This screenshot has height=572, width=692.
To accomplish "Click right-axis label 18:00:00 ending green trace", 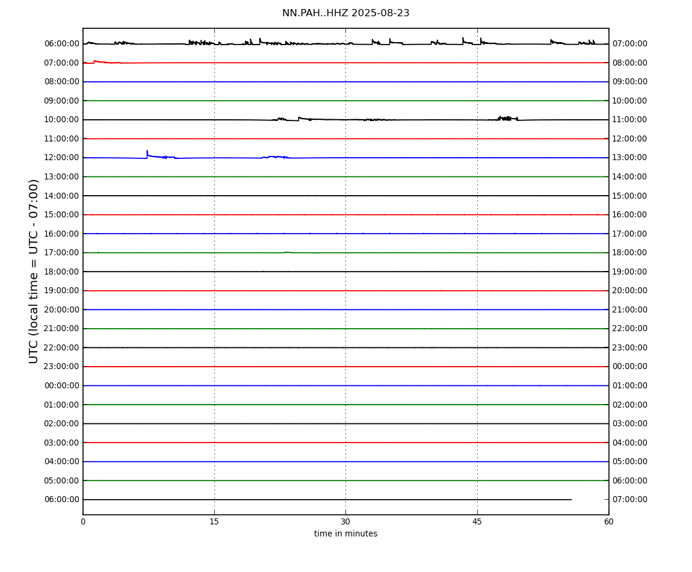I will [x=630, y=253].
